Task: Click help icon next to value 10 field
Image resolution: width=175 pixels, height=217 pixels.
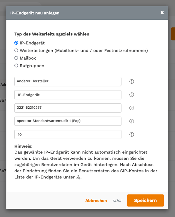Action: coord(131,134)
